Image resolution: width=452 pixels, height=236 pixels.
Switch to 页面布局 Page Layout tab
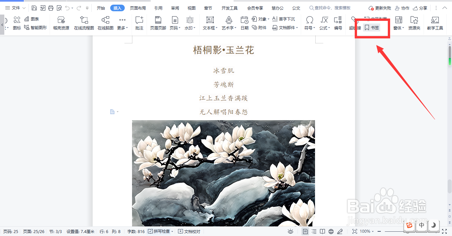coord(138,8)
